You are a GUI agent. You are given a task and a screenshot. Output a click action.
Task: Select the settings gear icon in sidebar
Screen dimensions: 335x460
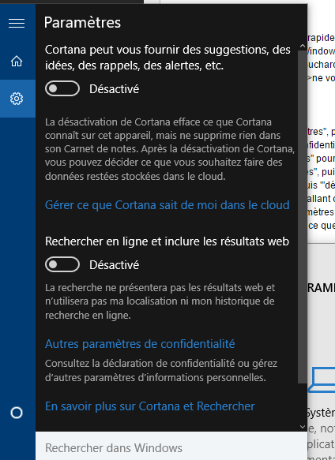(17, 99)
